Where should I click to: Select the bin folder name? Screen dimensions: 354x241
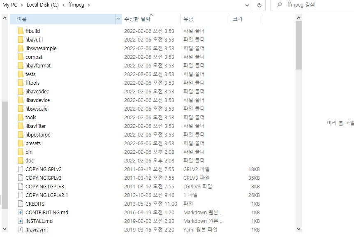pos(29,152)
